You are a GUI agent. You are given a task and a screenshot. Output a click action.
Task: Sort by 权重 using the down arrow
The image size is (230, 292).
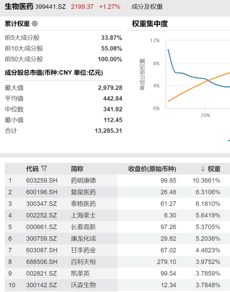tap(203, 169)
